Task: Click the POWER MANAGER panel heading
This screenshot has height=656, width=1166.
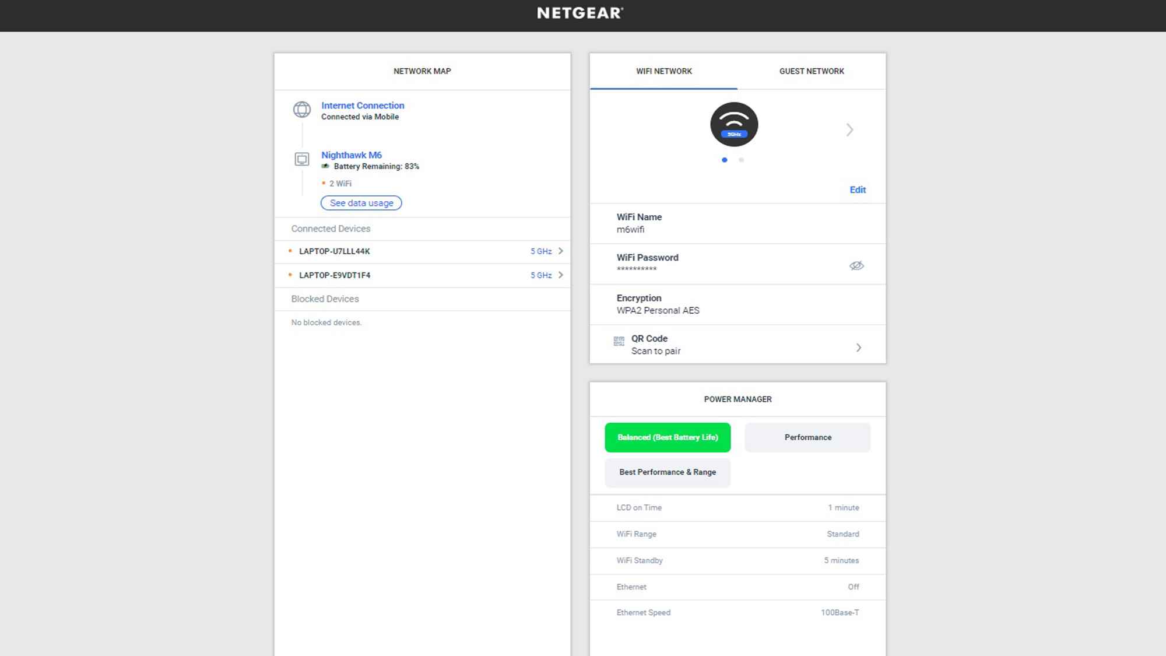Action: tap(737, 399)
